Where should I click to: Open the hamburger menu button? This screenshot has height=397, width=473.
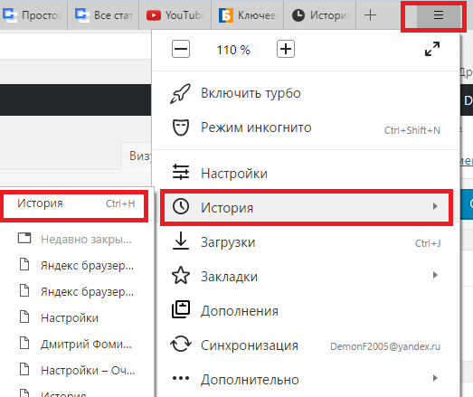(x=439, y=14)
